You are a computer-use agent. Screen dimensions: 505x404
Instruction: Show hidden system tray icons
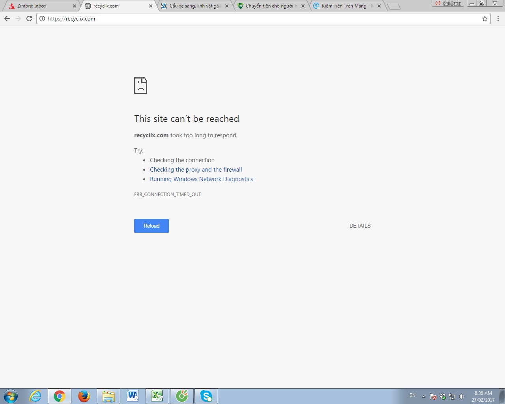point(424,397)
